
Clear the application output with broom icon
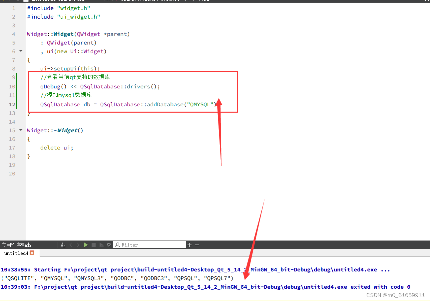[x=63, y=245]
